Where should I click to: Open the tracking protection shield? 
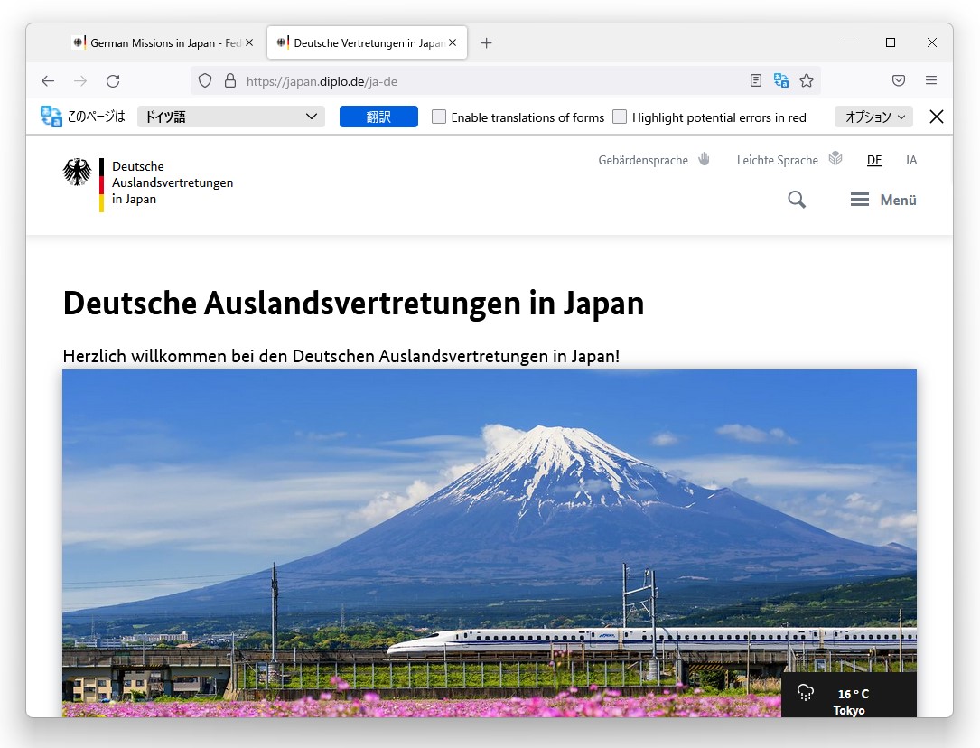205,80
